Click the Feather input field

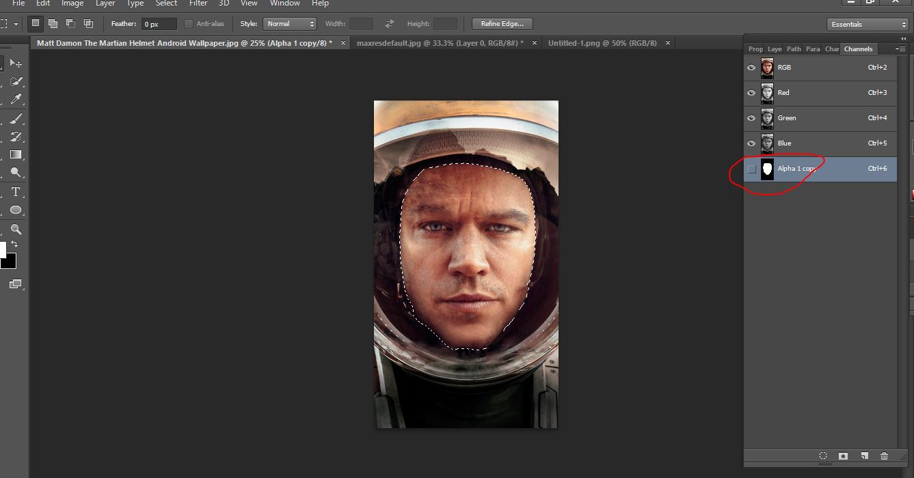pos(159,24)
